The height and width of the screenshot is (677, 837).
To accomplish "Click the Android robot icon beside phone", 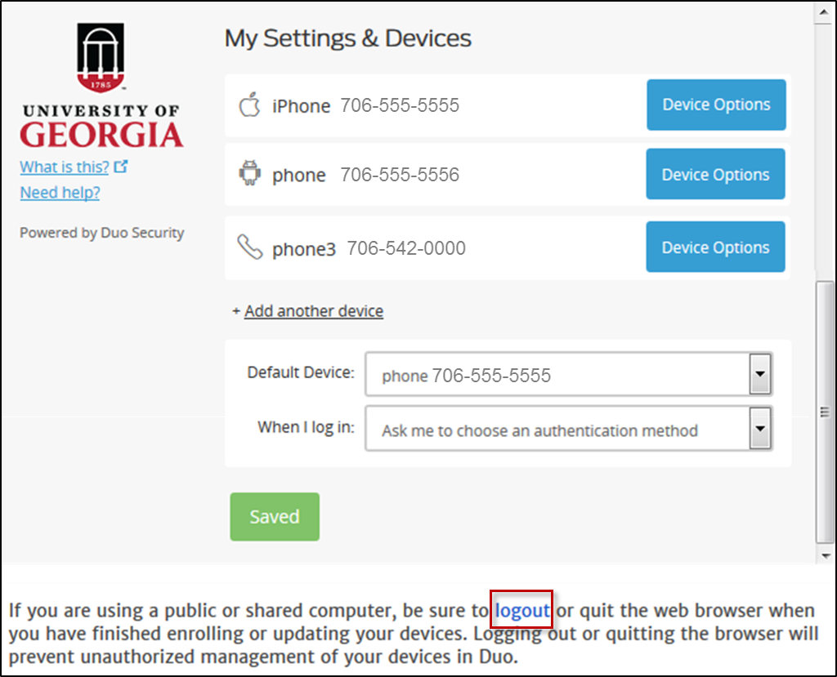I will click(249, 173).
